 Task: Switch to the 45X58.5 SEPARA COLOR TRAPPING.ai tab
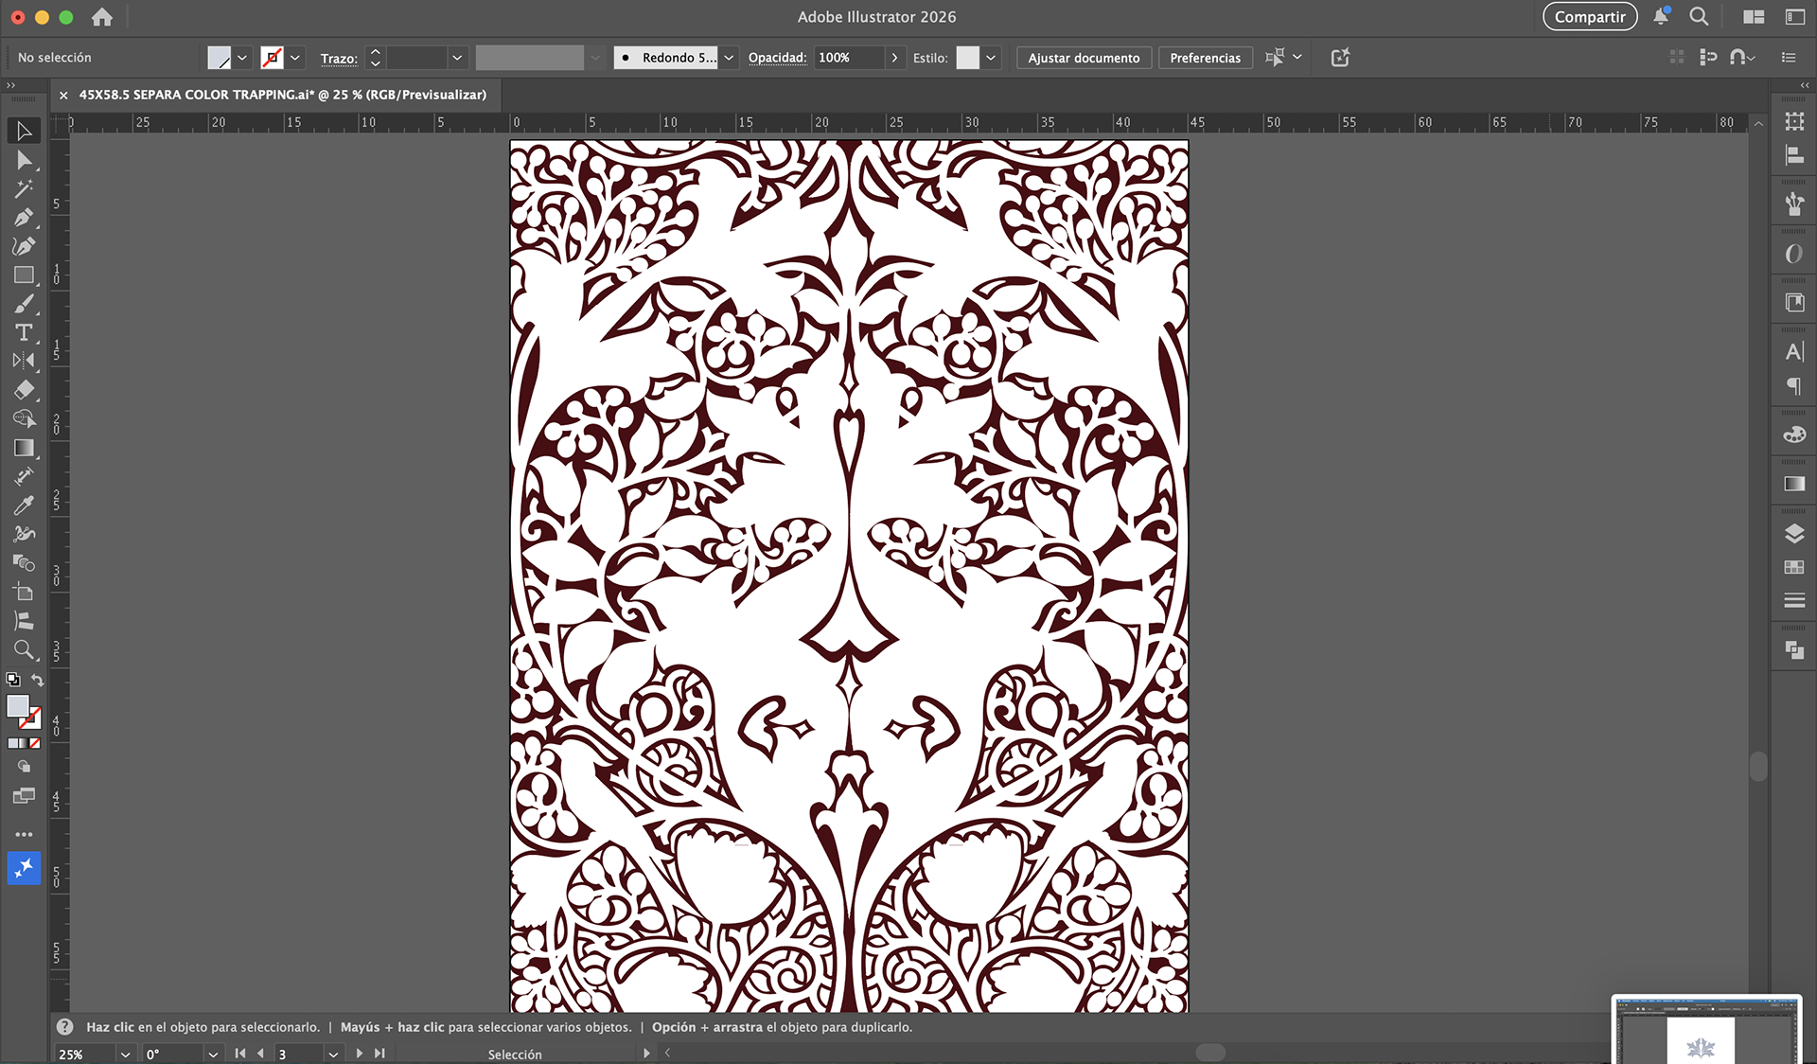(282, 95)
